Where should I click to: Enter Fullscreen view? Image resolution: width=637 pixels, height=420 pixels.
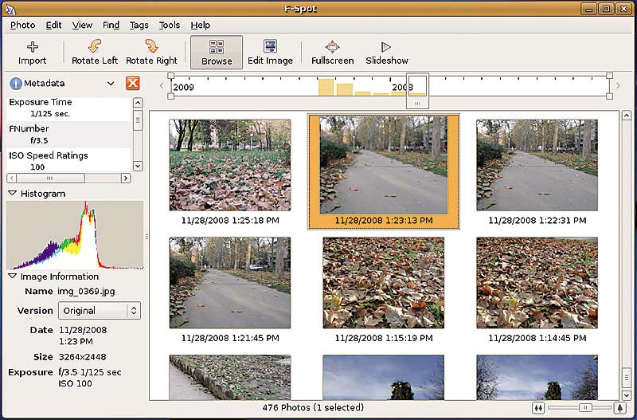coord(332,53)
